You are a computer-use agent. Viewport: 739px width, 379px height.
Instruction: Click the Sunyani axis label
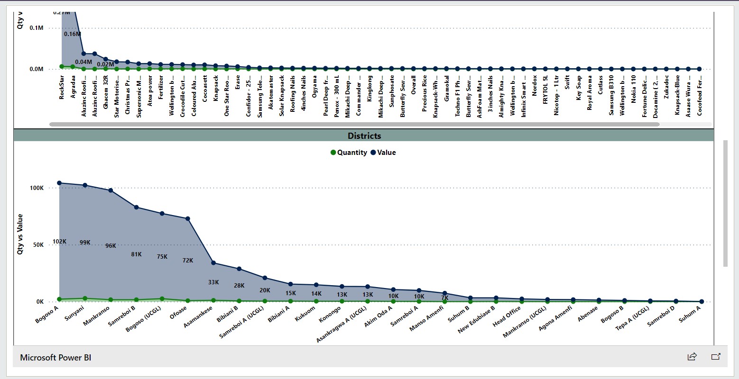tap(74, 313)
